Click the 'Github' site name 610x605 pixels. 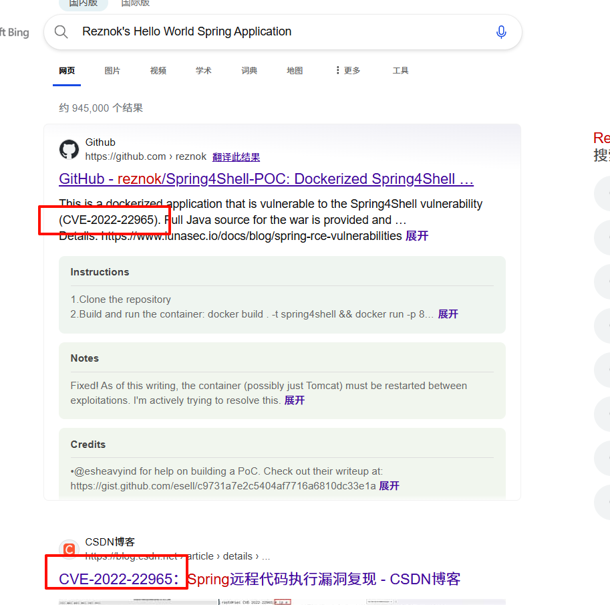point(100,142)
